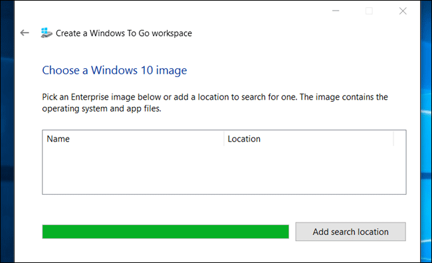Select the Name column header

tap(133, 139)
